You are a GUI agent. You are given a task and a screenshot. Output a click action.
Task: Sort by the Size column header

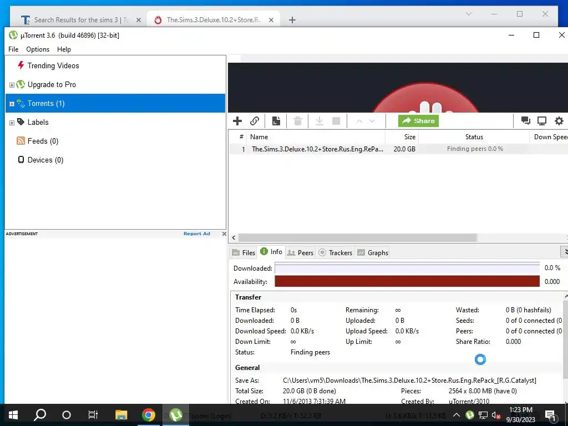(x=402, y=137)
